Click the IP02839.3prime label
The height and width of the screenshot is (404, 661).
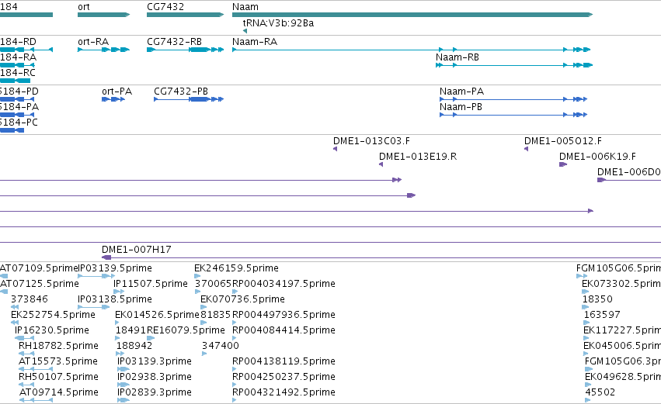155,392
